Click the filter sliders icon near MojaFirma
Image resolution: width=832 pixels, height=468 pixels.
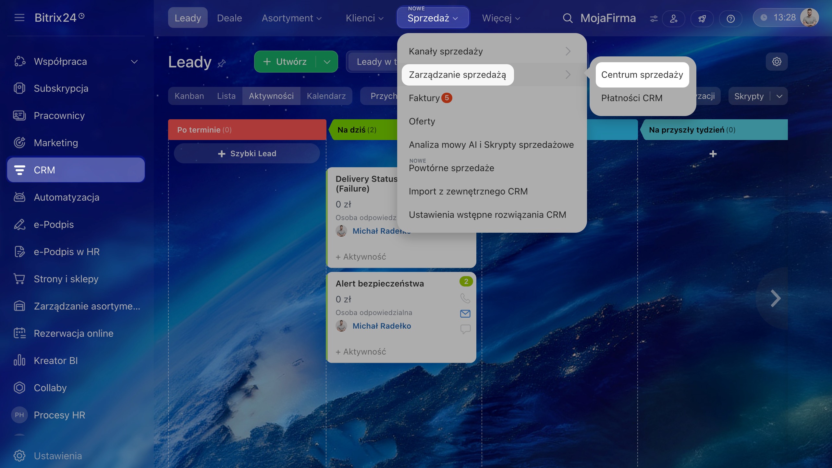[x=654, y=18]
